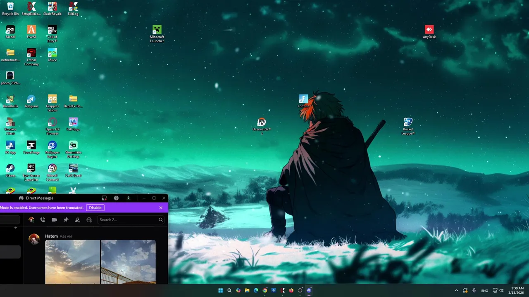Open Microsoft Edge from taskbar
Screen dimensions: 529x297
tap(256, 290)
